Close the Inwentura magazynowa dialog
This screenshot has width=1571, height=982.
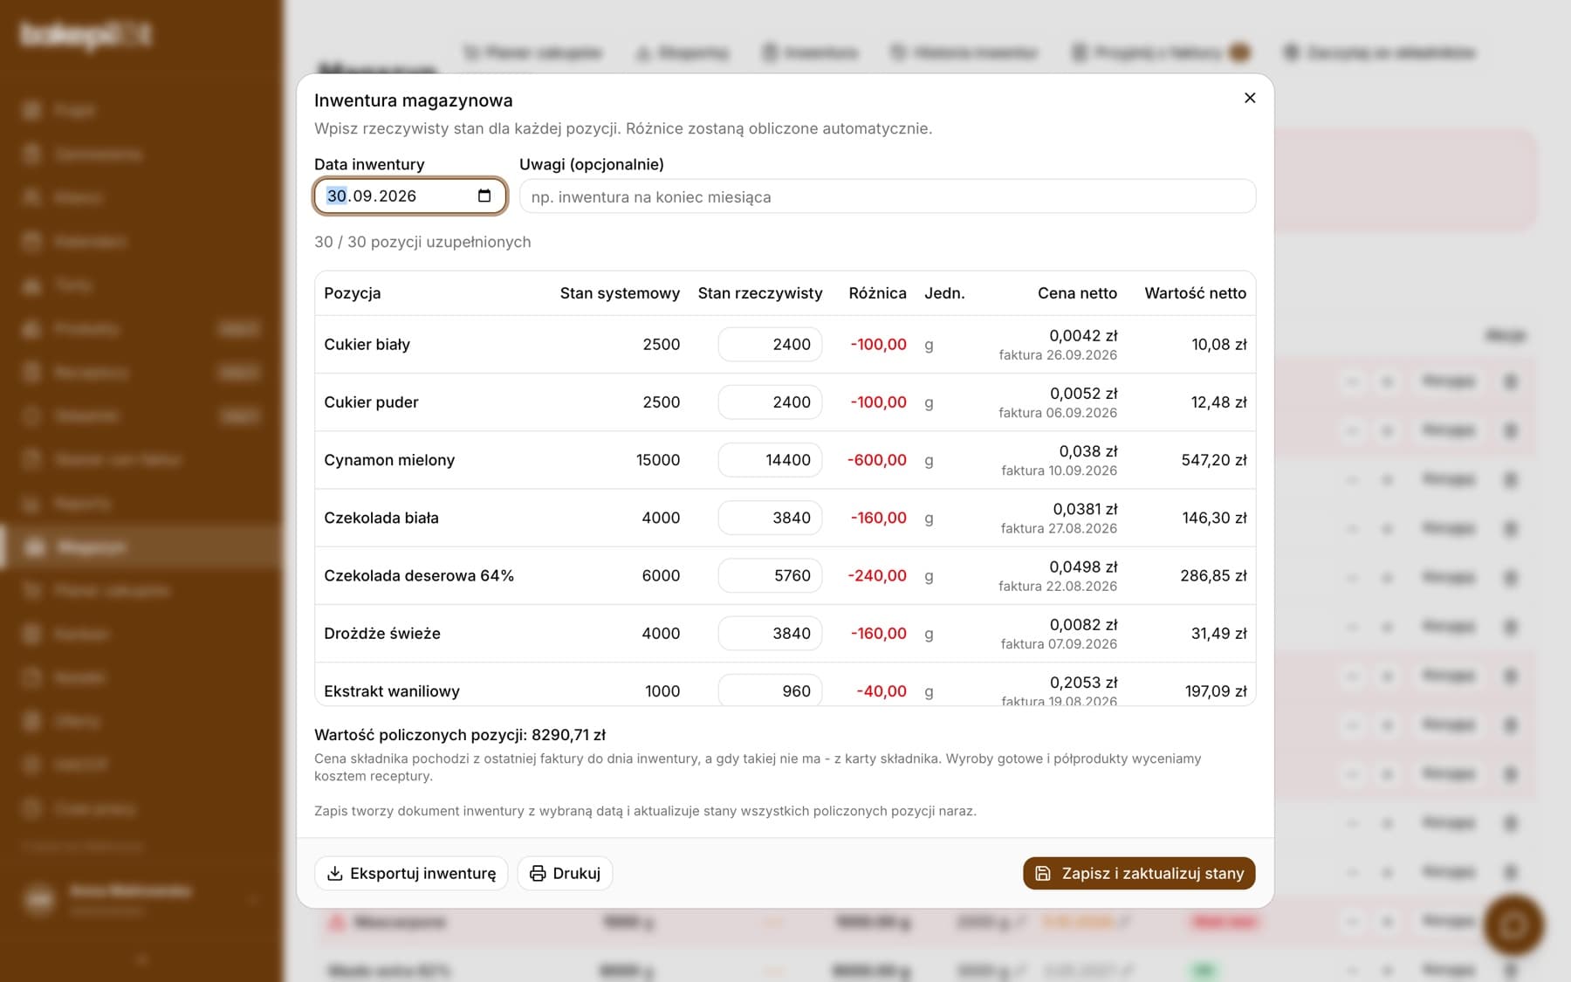point(1250,98)
